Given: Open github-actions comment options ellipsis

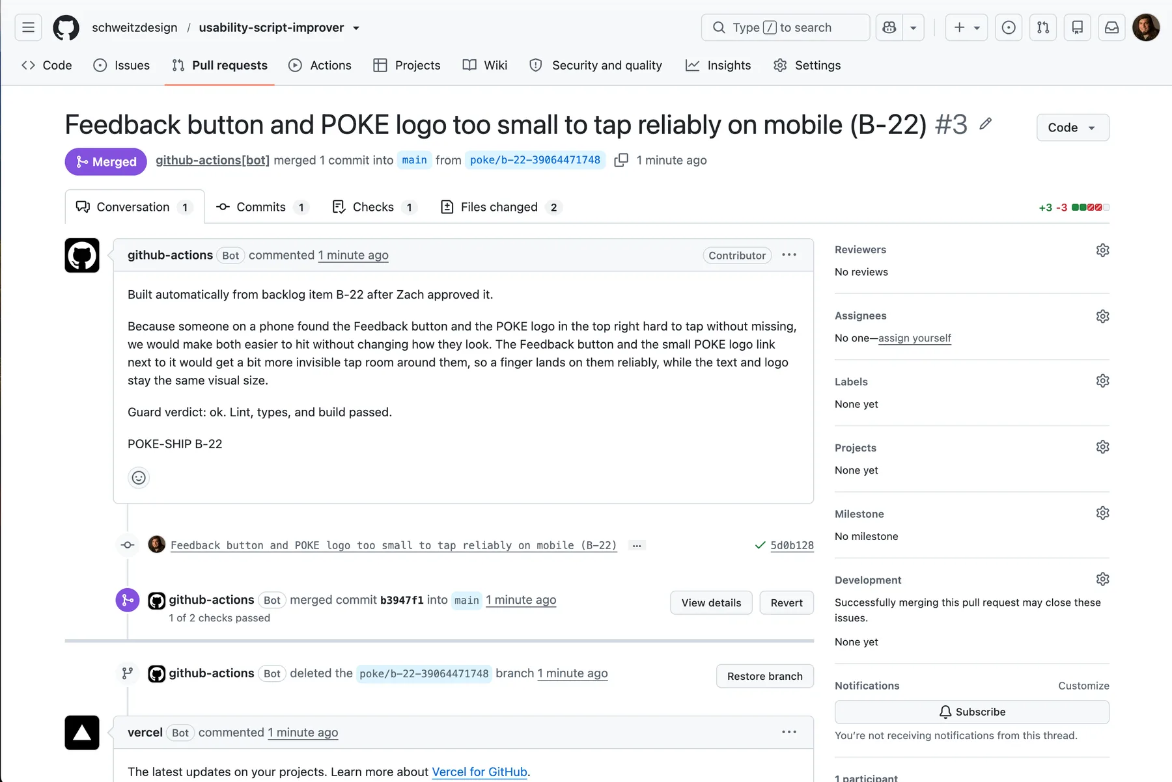Looking at the screenshot, I should 789,255.
